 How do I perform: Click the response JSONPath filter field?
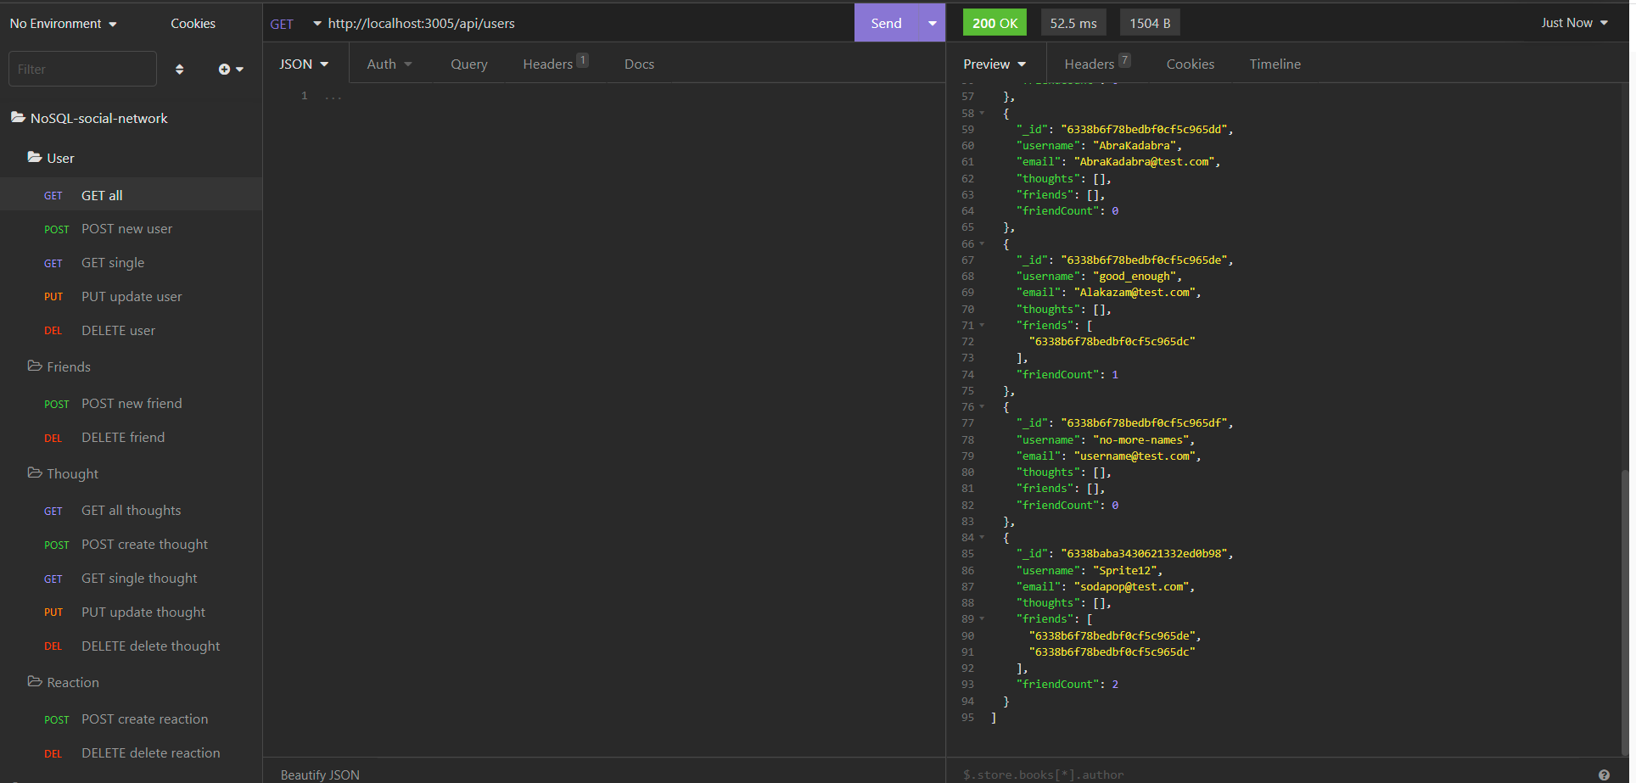[1273, 775]
